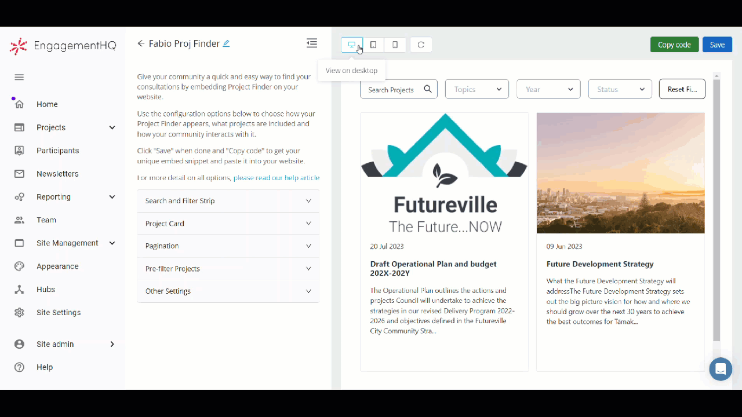
Task: Expand the Projects menu chevron
Action: pos(112,127)
